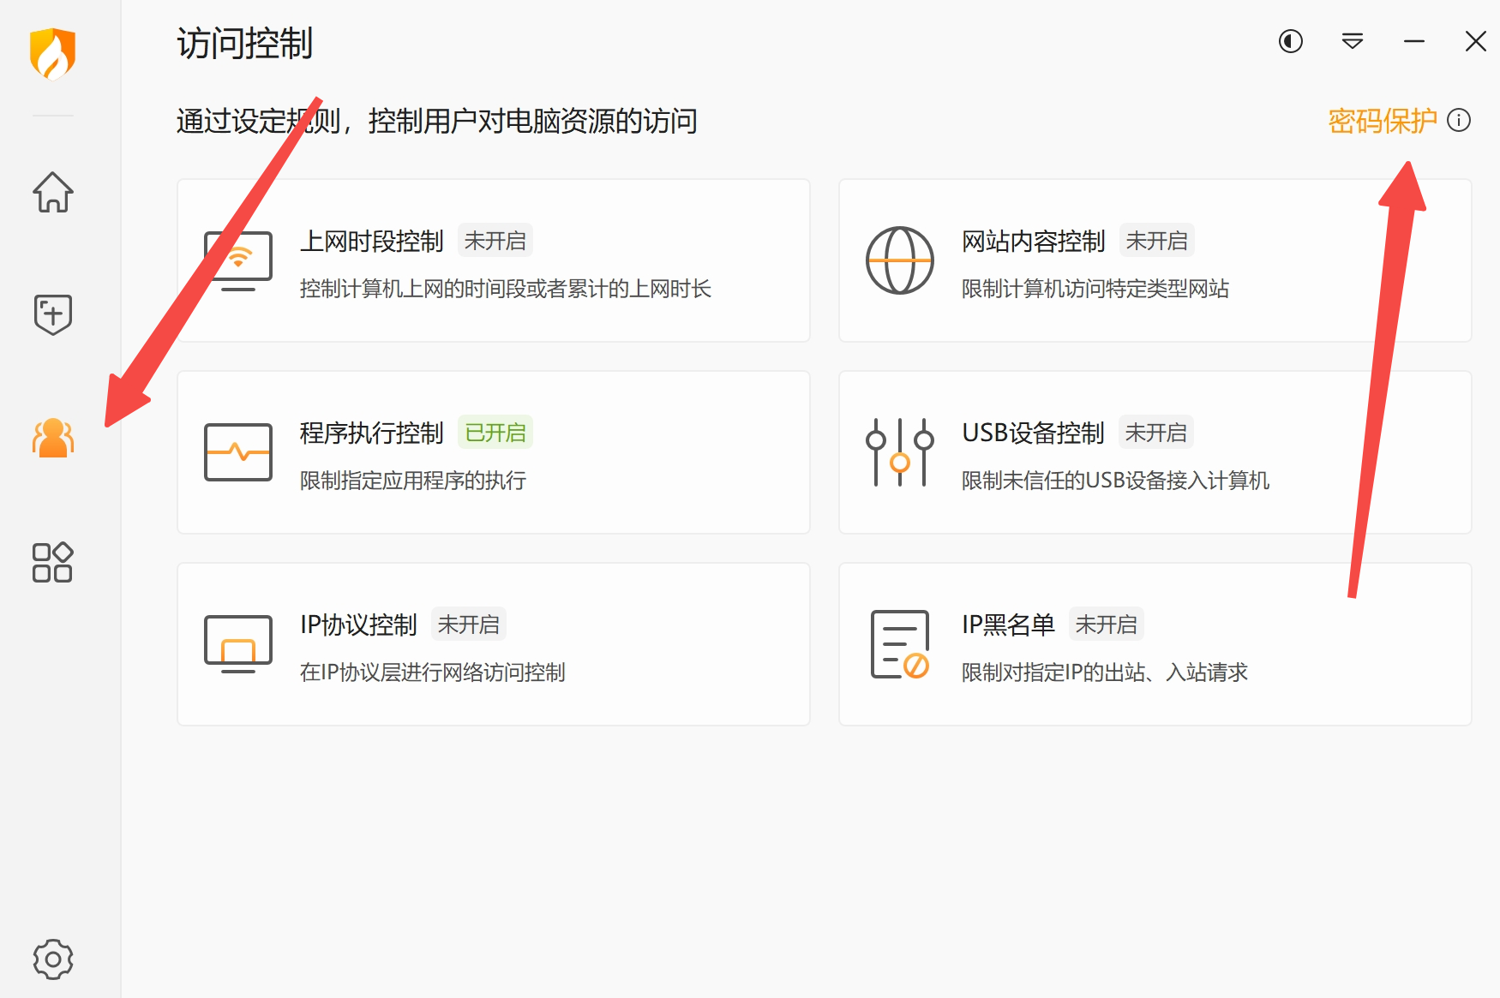Open the virus protection shield icon
This screenshot has height=998, width=1500.
[x=52, y=314]
